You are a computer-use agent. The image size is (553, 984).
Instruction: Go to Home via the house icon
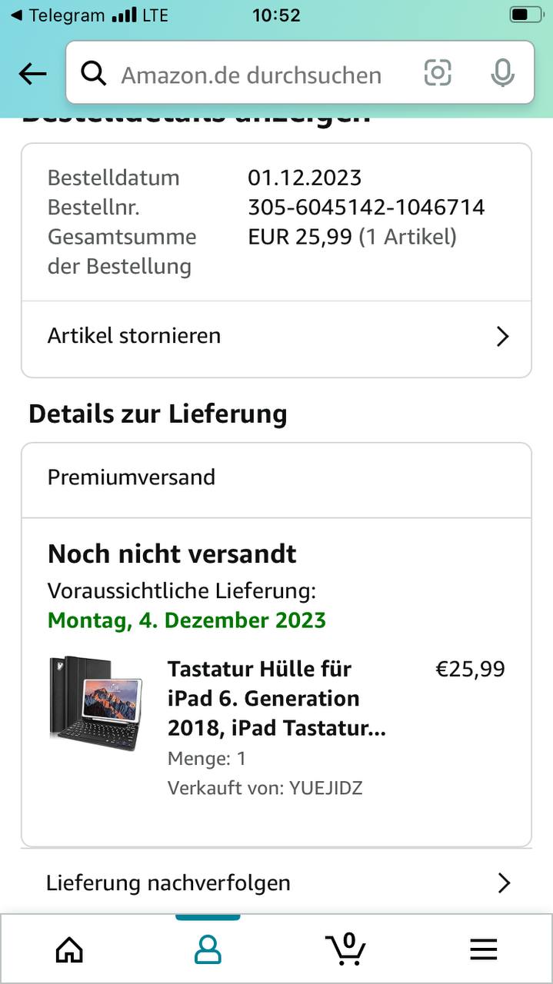point(69,949)
